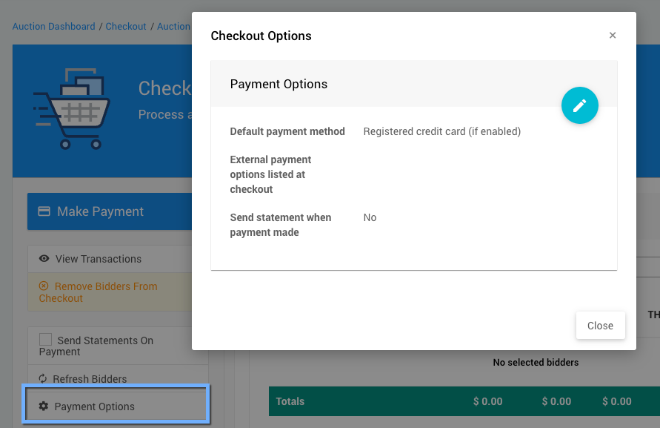Go to Auction Dashboard in the breadcrumb
This screenshot has width=660, height=428.
(x=54, y=27)
